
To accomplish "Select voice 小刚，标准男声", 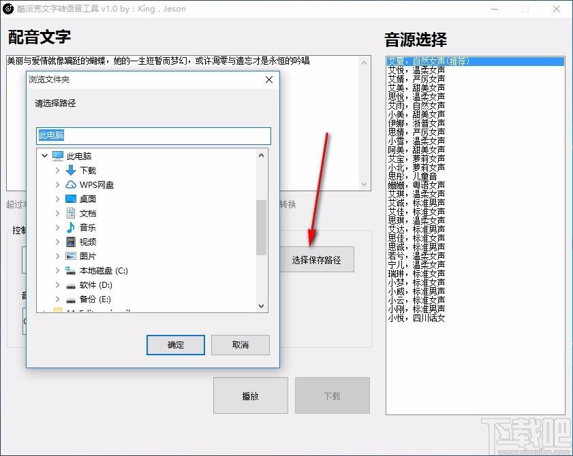I will point(416,309).
